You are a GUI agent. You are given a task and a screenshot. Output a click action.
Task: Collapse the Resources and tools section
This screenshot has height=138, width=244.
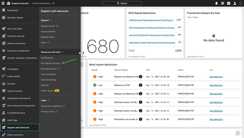63,52
